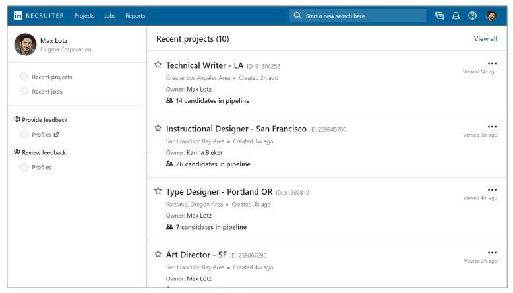Viewport: 513px width, 293px height.
Task: Click the user profile avatar in header
Action: (491, 16)
